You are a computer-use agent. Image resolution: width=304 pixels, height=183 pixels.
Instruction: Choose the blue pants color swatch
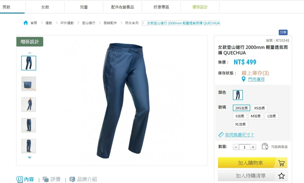coord(238,95)
